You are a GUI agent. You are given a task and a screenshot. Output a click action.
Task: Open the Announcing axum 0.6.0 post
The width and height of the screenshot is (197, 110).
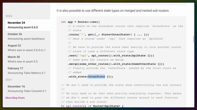tap(22, 27)
